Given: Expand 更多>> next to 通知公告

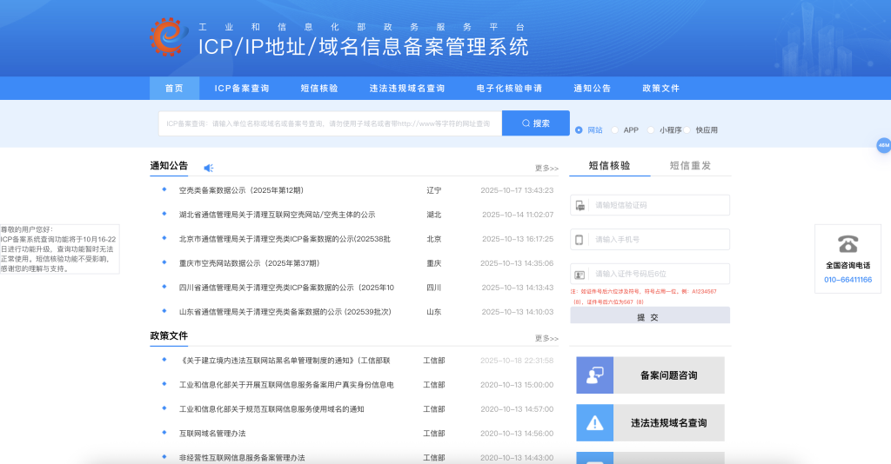Looking at the screenshot, I should click(x=546, y=169).
